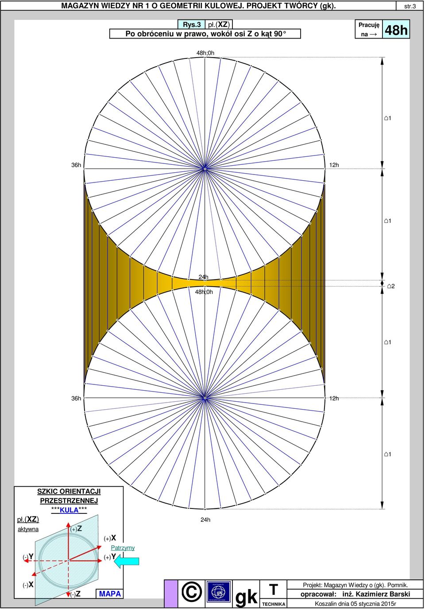The height and width of the screenshot is (609, 425).
Task: Click the T TECHNIKA cell
Action: pyautogui.click(x=274, y=593)
